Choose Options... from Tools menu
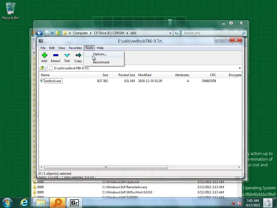This screenshot has height=208, width=277. click(x=104, y=54)
